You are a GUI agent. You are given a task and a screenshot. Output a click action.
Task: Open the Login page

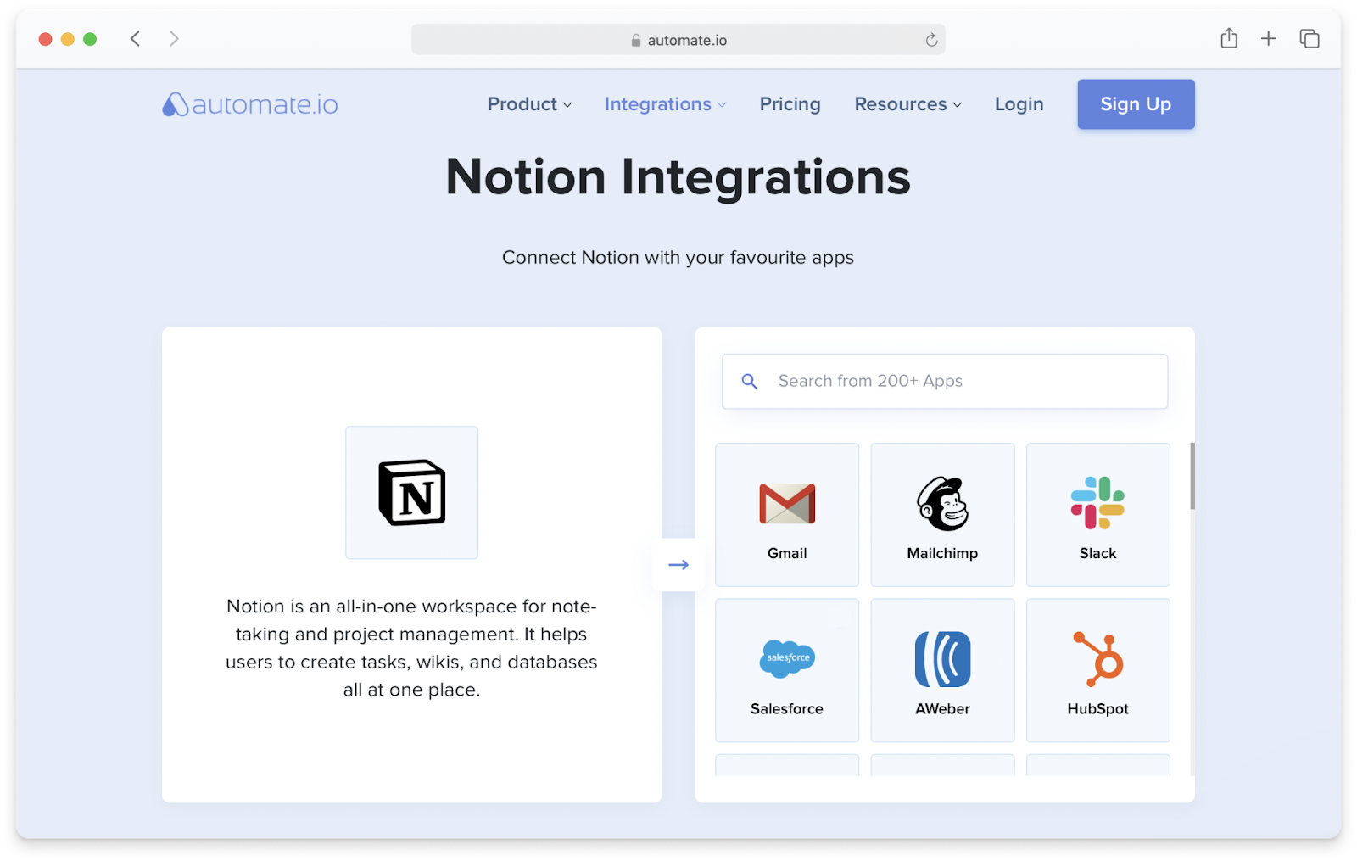tap(1019, 104)
